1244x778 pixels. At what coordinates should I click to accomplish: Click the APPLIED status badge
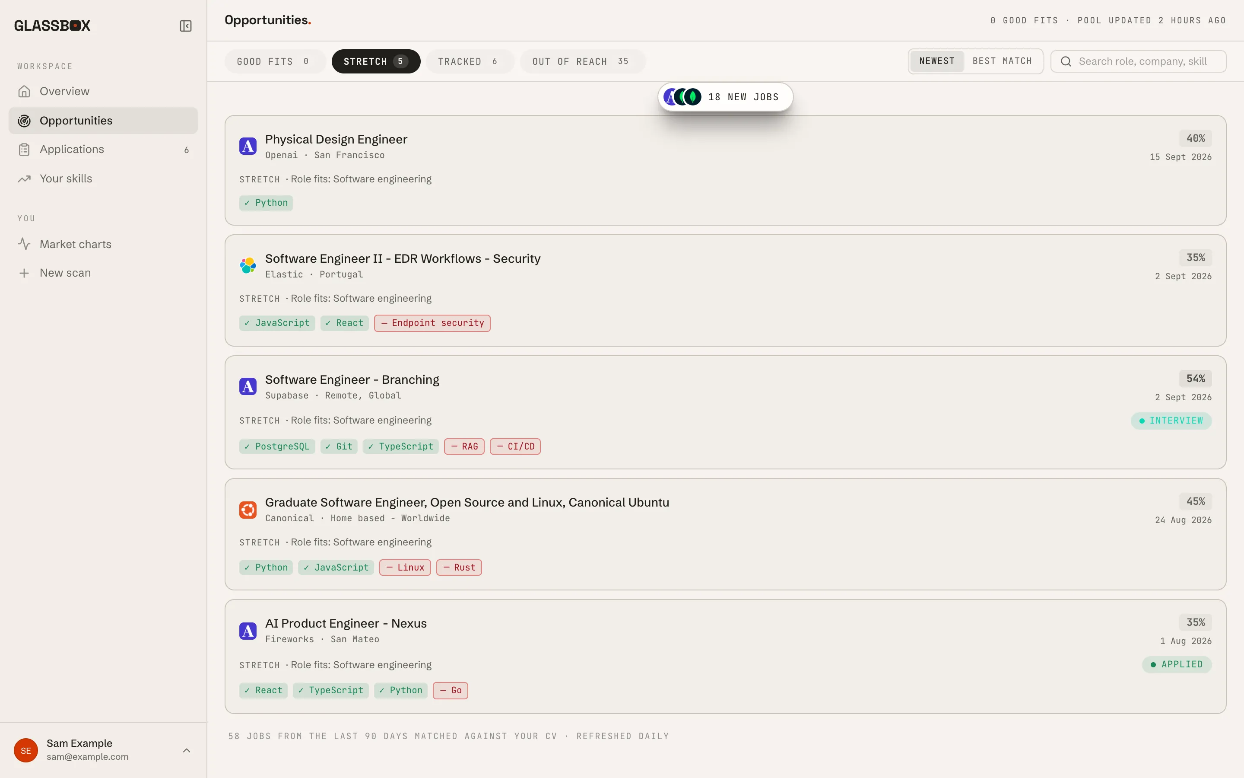(1176, 664)
